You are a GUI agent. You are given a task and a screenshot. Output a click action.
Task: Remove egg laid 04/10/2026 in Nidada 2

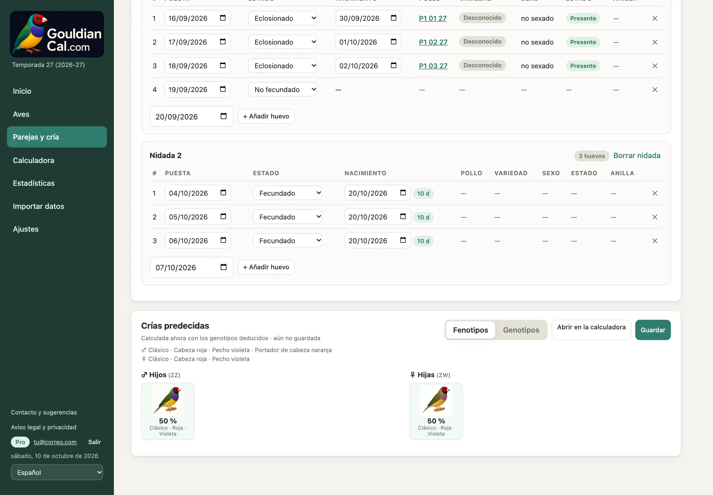tap(655, 193)
